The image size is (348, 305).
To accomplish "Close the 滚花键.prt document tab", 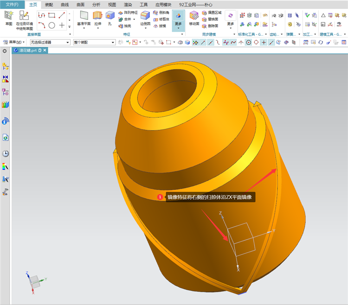I will click(x=45, y=51).
